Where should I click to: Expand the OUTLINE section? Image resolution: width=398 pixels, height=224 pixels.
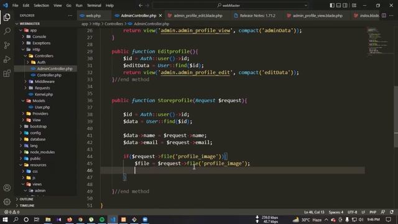coord(26,199)
